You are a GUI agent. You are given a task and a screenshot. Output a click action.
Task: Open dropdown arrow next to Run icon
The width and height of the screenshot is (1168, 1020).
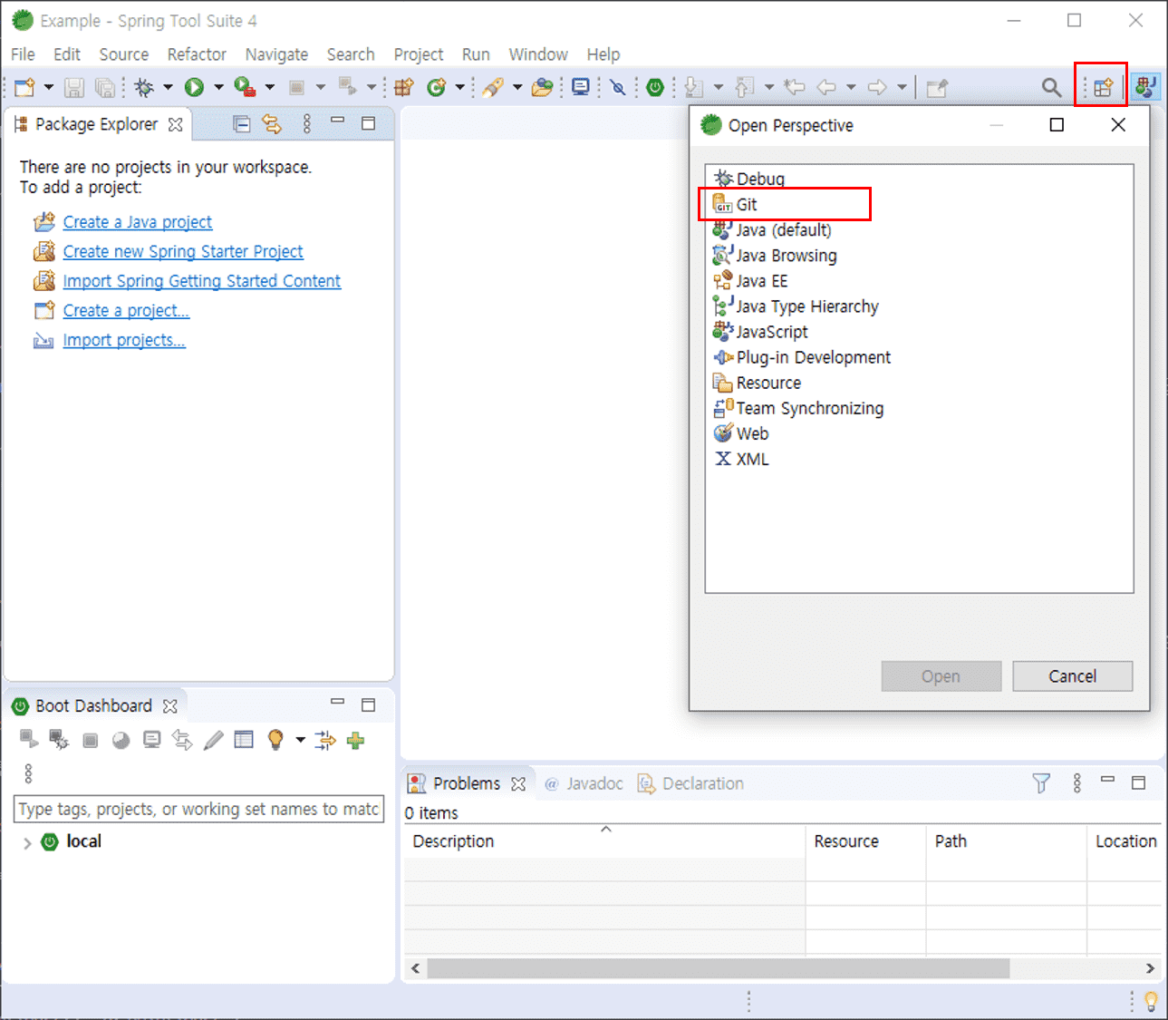pos(218,87)
